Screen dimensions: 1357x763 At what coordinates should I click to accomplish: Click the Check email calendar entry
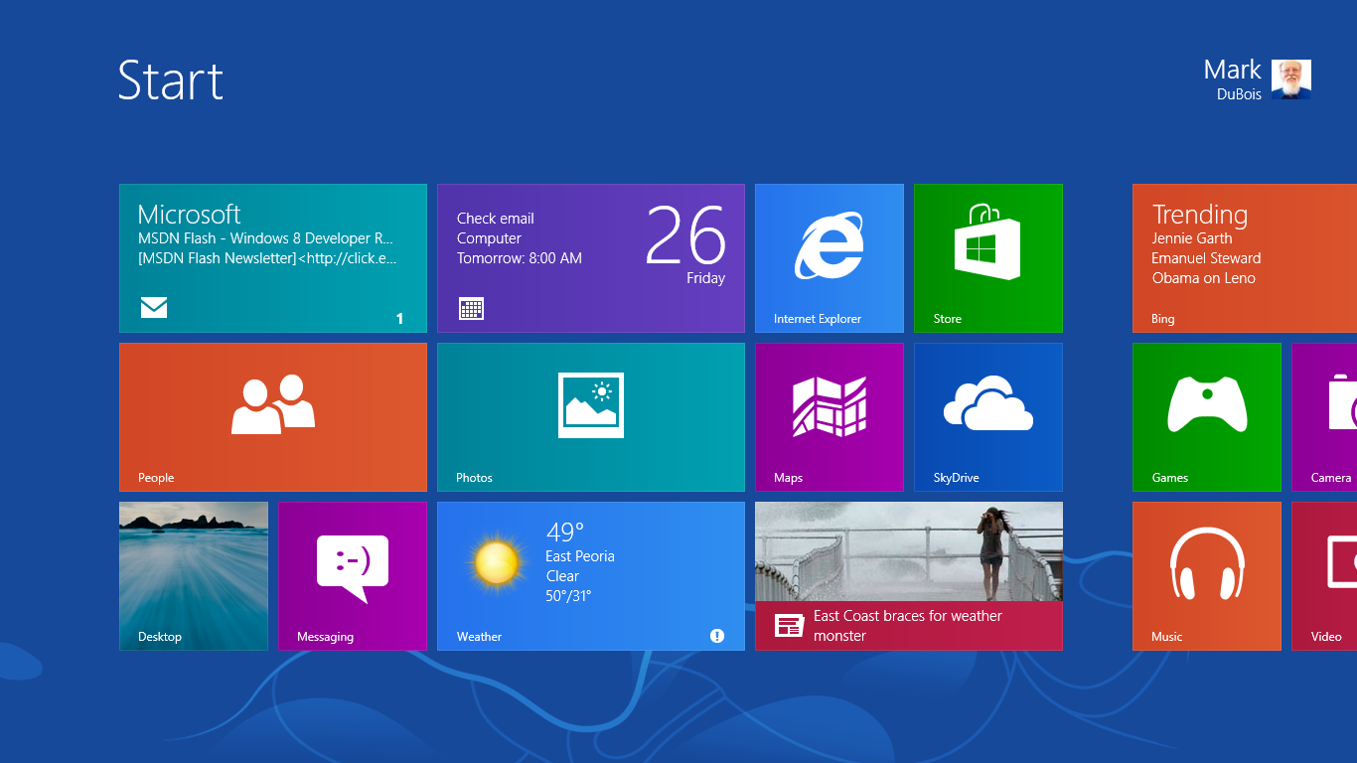(496, 219)
